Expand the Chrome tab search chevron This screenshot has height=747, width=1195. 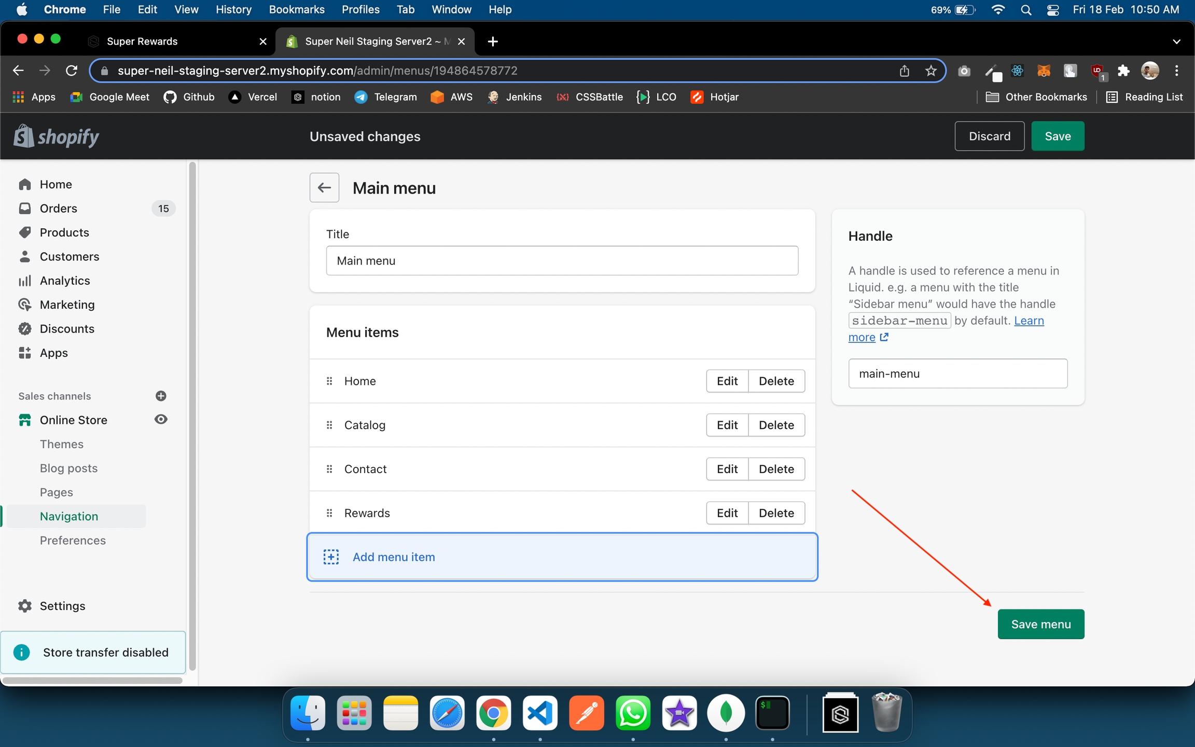click(1176, 41)
